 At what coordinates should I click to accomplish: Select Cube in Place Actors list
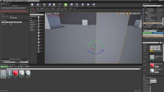(40, 32)
